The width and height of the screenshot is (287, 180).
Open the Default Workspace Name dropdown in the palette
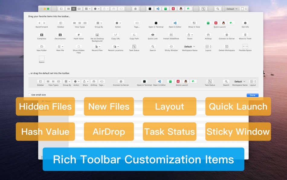(x=190, y=46)
